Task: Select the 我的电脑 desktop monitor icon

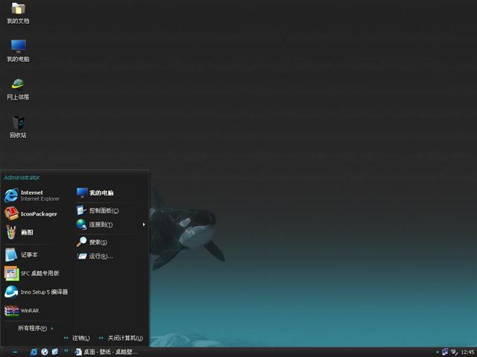Action: (x=18, y=51)
